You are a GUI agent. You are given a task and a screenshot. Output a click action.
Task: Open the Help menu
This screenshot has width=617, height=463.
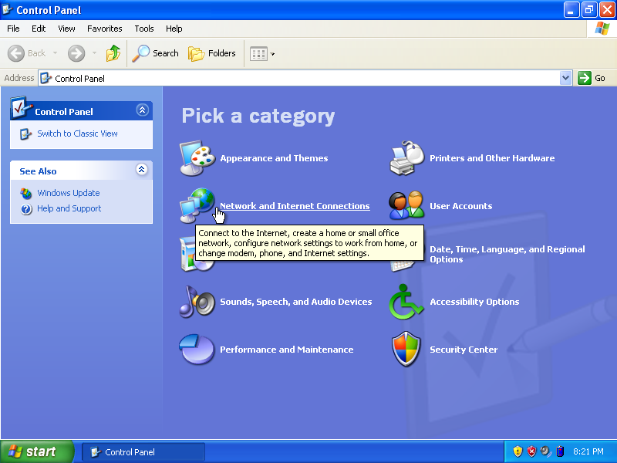tap(174, 29)
